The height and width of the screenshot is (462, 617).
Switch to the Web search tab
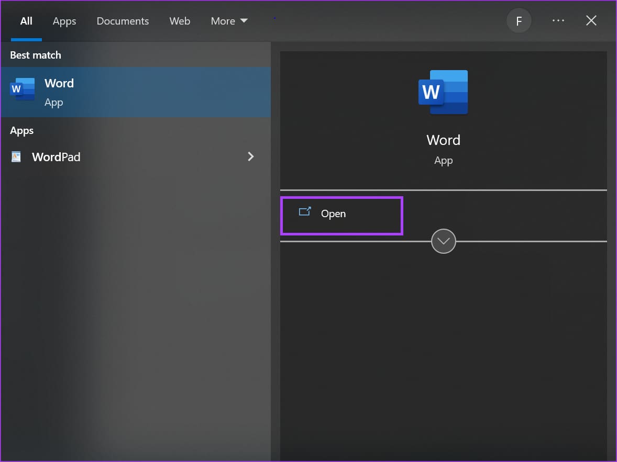[x=180, y=21]
